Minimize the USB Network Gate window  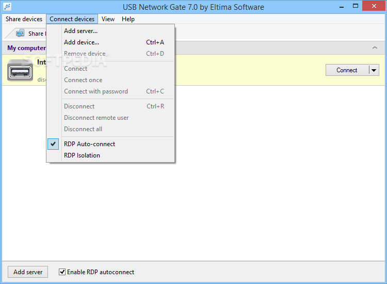pyautogui.click(x=342, y=6)
